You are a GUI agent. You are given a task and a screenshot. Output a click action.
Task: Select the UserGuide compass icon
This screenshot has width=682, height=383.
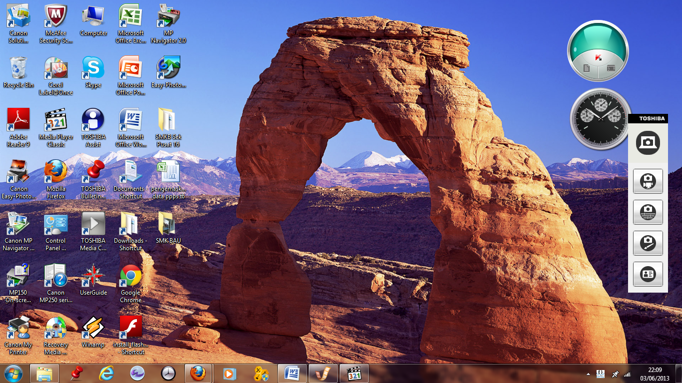point(93,280)
